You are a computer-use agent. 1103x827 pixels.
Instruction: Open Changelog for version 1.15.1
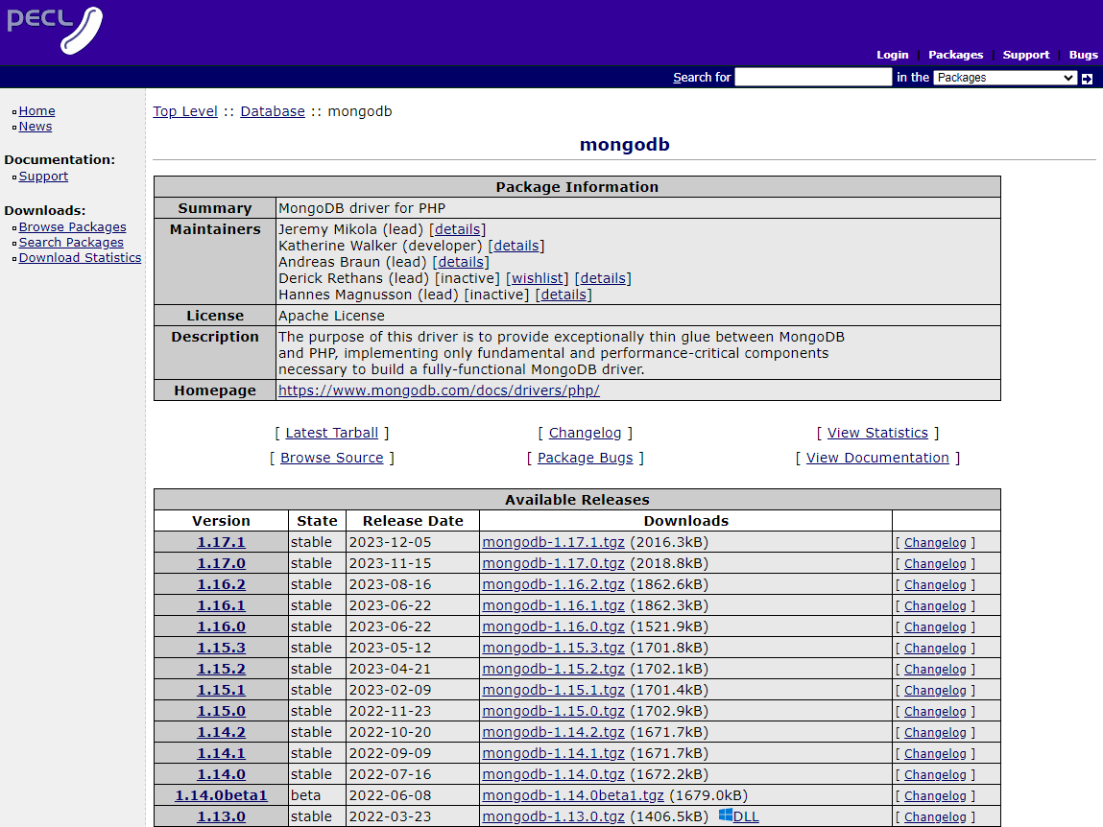(935, 691)
